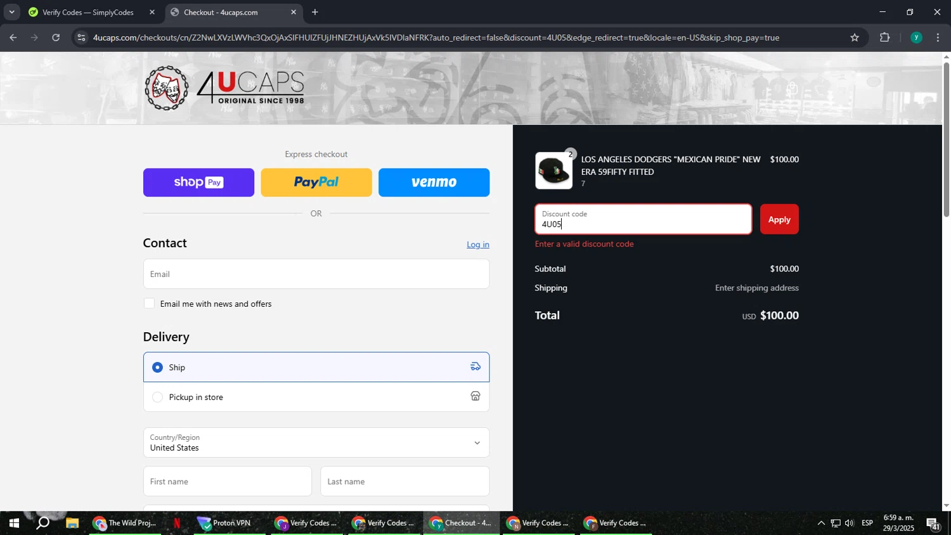Click the Discount code input field
951x535 pixels.
tap(644, 219)
